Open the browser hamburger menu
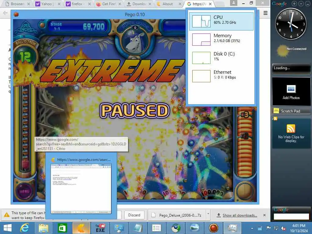The width and height of the screenshot is (312, 234). [x=265, y=13]
